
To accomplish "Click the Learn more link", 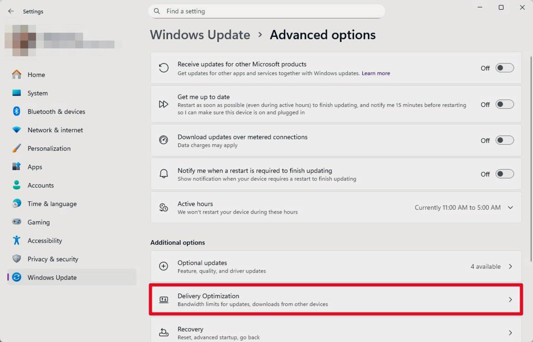I will [x=376, y=73].
